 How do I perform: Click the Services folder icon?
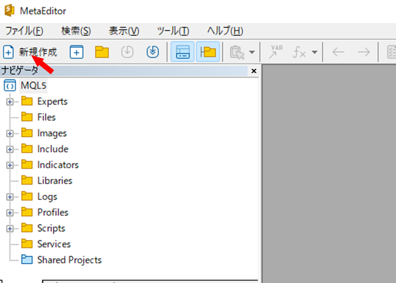[27, 244]
